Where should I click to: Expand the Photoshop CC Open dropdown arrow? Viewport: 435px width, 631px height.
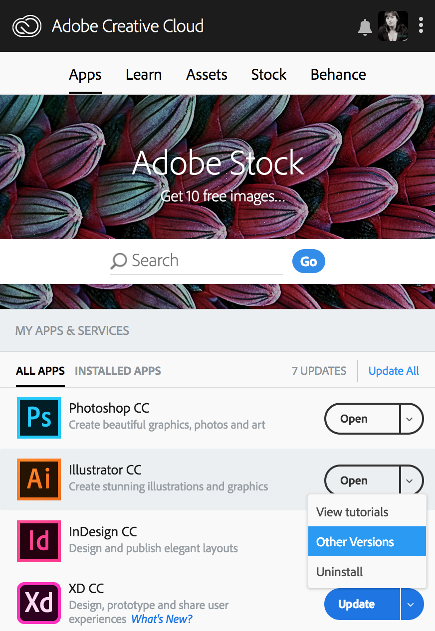(x=410, y=419)
